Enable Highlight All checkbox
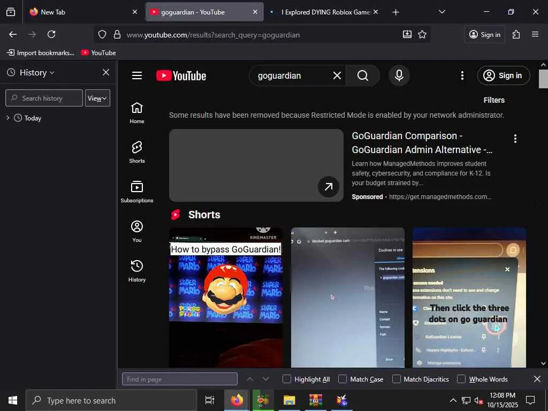This screenshot has width=548, height=411. 287,379
